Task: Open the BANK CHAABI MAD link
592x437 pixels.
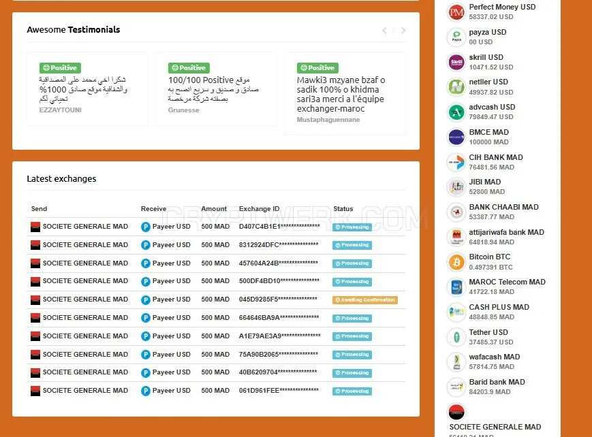Action: (503, 207)
